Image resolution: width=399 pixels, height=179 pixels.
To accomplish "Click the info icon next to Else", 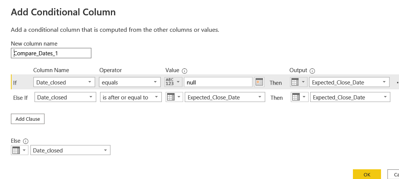I will [x=26, y=141].
